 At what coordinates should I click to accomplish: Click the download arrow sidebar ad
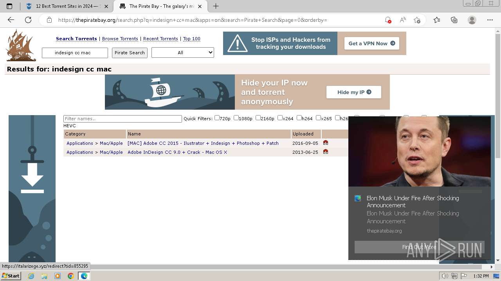[32, 189]
